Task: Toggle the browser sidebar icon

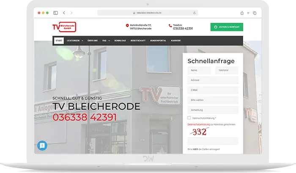Action: tap(55, 13)
